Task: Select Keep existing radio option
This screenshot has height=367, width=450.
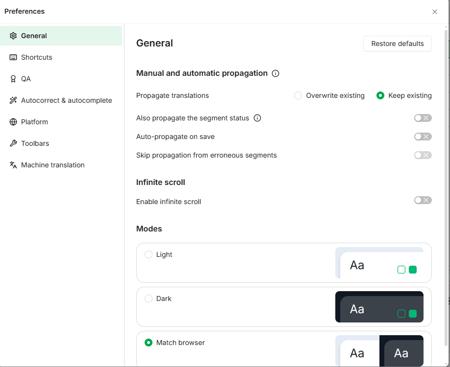Action: pos(380,95)
